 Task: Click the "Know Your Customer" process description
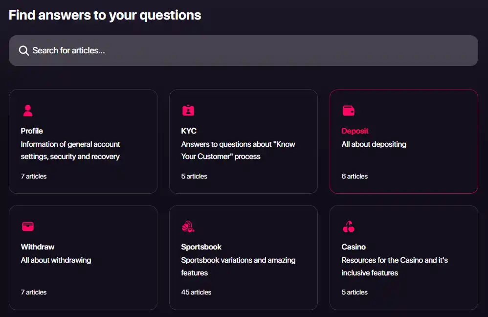[238, 150]
